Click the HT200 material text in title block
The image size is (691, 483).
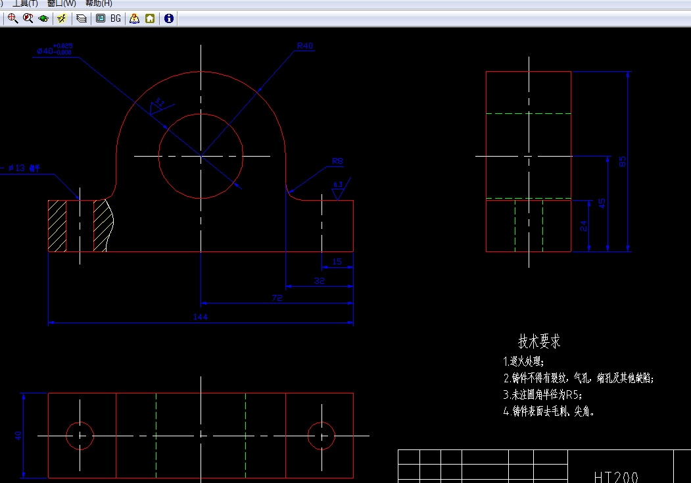point(616,477)
